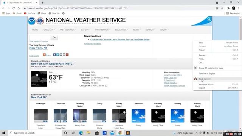Click the View Location Examples link
The width and height of the screenshot is (242, 136).
39,41
